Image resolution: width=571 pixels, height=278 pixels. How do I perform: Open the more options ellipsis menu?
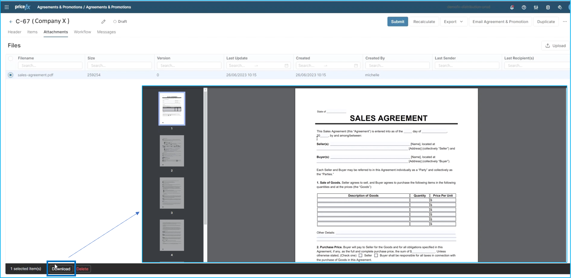click(x=565, y=21)
